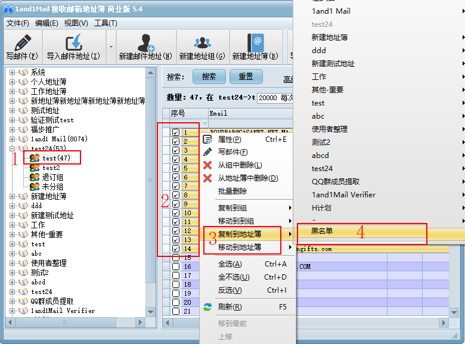Choose 批量删除 from the context menu
Viewport: 465px width, 344px height.
pos(232,191)
